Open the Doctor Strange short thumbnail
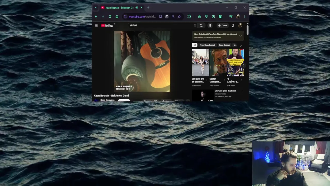The image size is (330, 186). coord(218,63)
